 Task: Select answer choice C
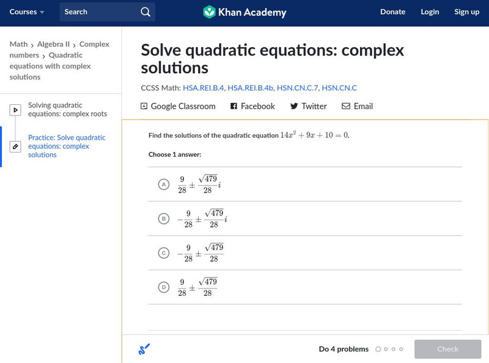click(x=163, y=253)
